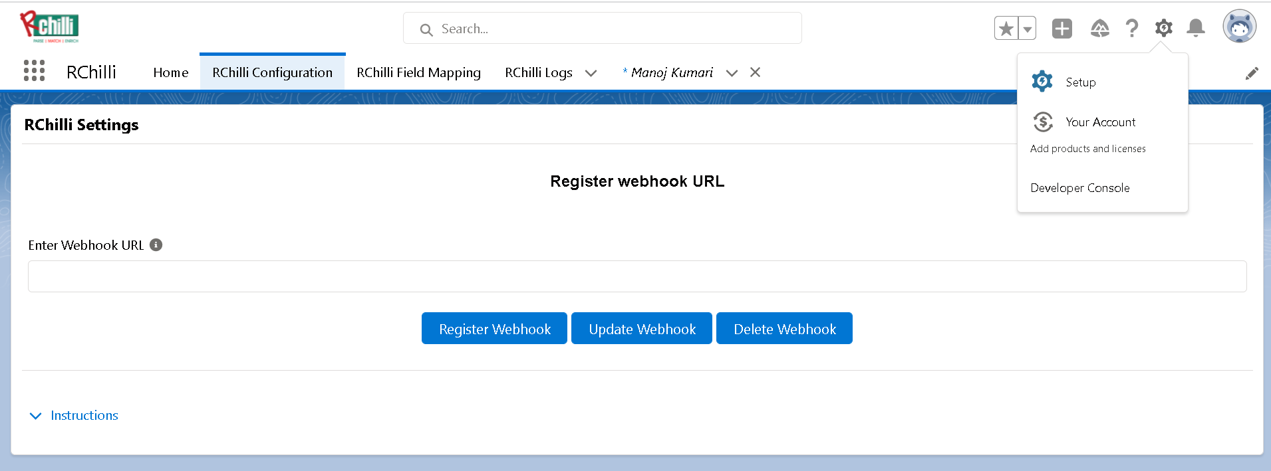
Task: Open the Global Actions plus icon
Action: coord(1062,29)
